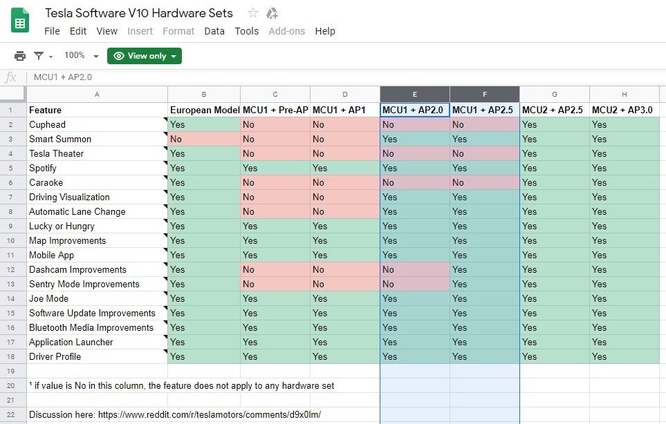Click the Map Improvements cell
666x424 pixels.
pos(97,240)
